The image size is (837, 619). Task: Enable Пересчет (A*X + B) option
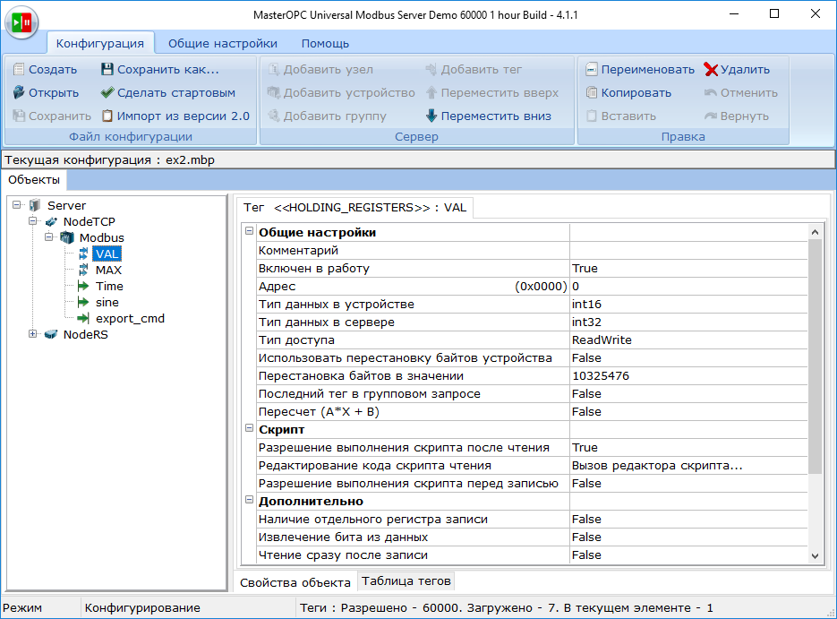(x=627, y=411)
